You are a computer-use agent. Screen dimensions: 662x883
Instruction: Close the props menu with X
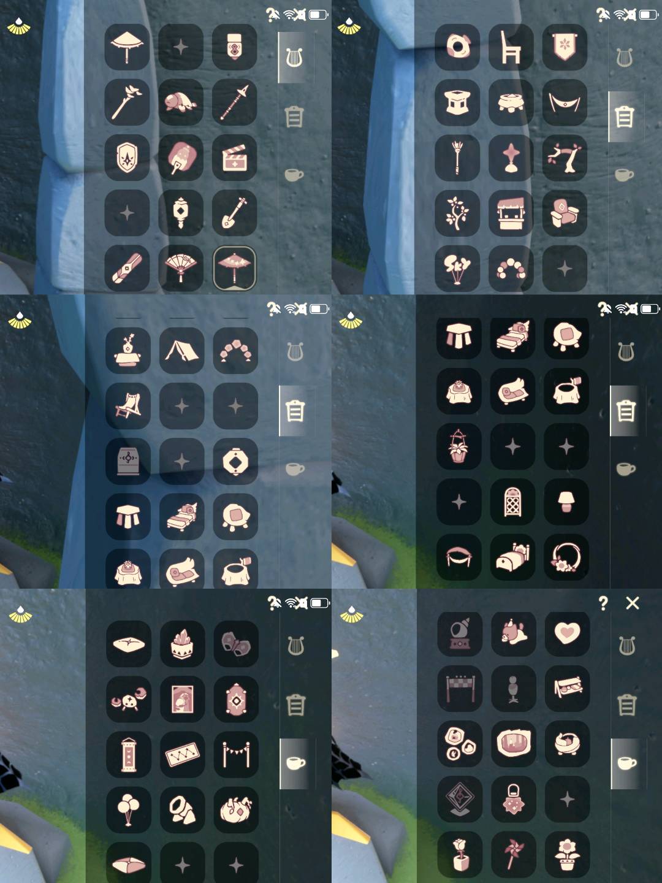point(633,603)
